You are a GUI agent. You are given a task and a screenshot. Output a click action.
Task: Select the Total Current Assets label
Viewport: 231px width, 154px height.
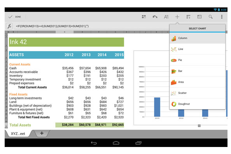pyautogui.click(x=32, y=87)
